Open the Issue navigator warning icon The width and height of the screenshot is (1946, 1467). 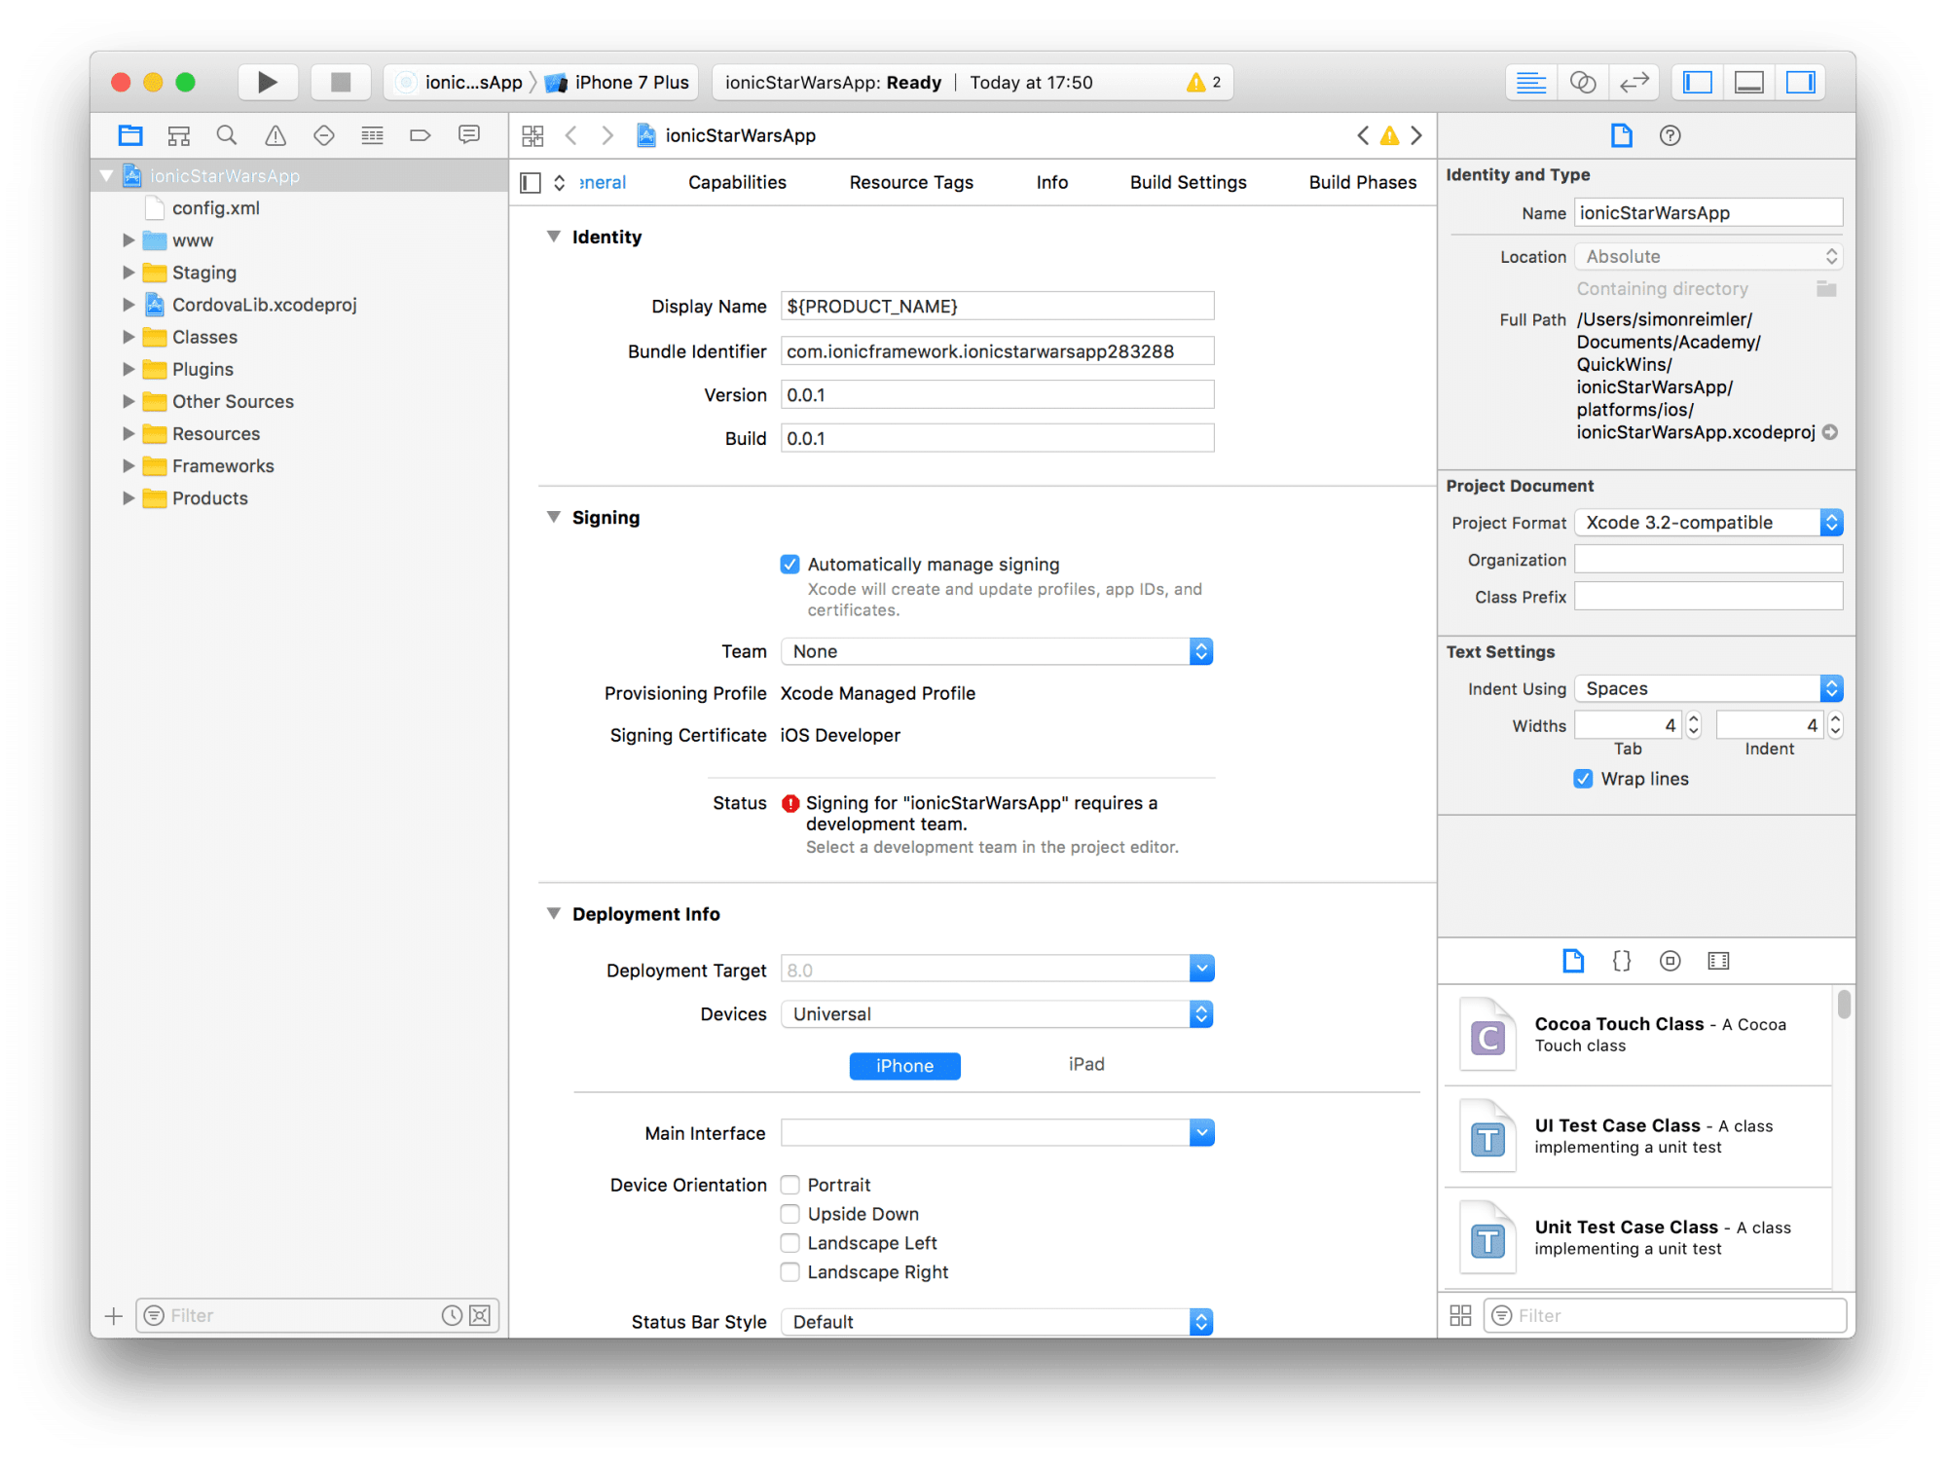pyautogui.click(x=275, y=135)
